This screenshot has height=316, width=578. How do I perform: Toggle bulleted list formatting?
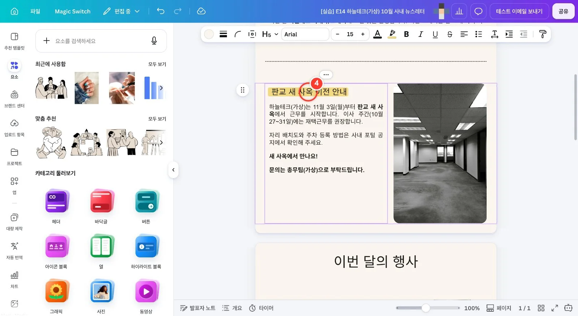pyautogui.click(x=479, y=34)
